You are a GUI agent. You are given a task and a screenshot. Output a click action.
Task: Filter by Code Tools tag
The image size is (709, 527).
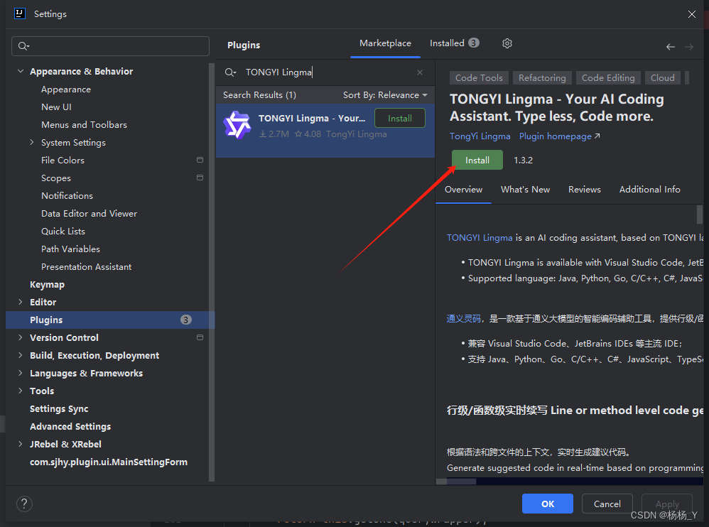(479, 77)
